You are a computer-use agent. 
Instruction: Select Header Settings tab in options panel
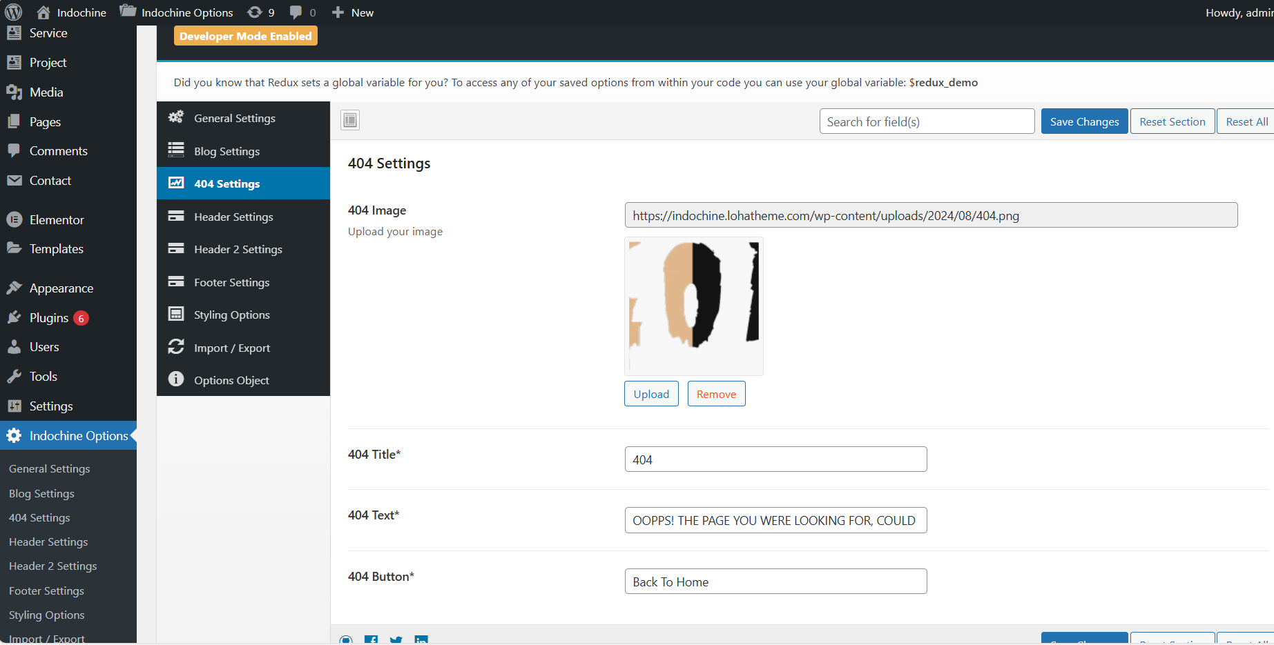pos(233,217)
